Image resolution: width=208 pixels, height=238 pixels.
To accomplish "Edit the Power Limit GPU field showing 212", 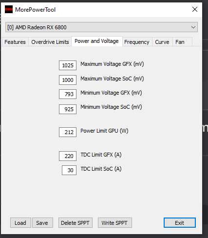I will click(x=68, y=132).
